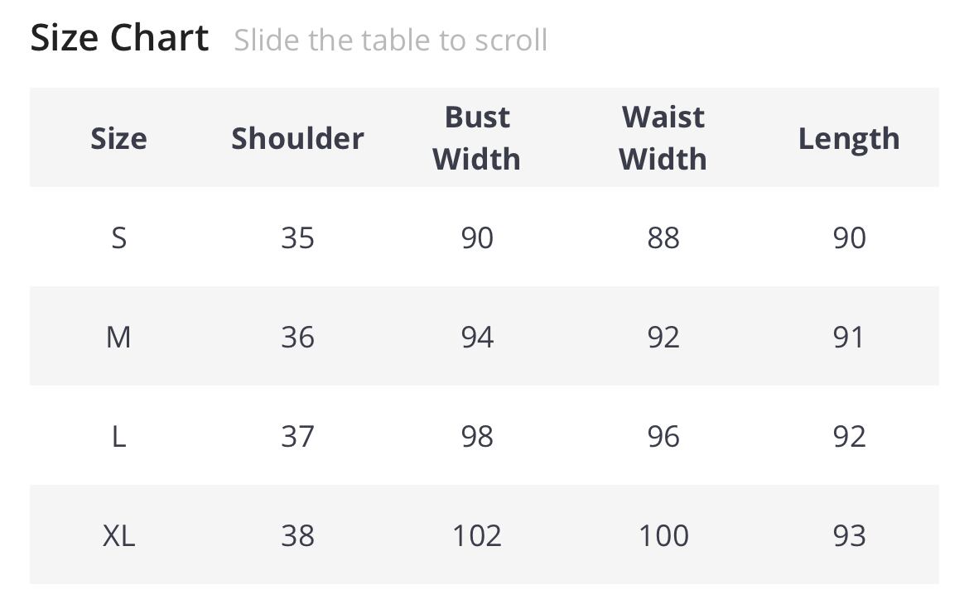Select the S size row label
This screenshot has width=969, height=599.
pos(118,237)
